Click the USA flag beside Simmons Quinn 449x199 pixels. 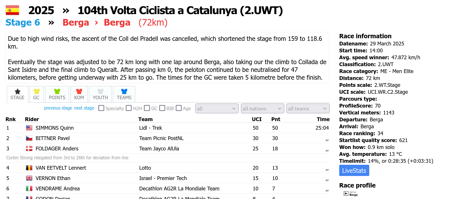[x=29, y=128]
